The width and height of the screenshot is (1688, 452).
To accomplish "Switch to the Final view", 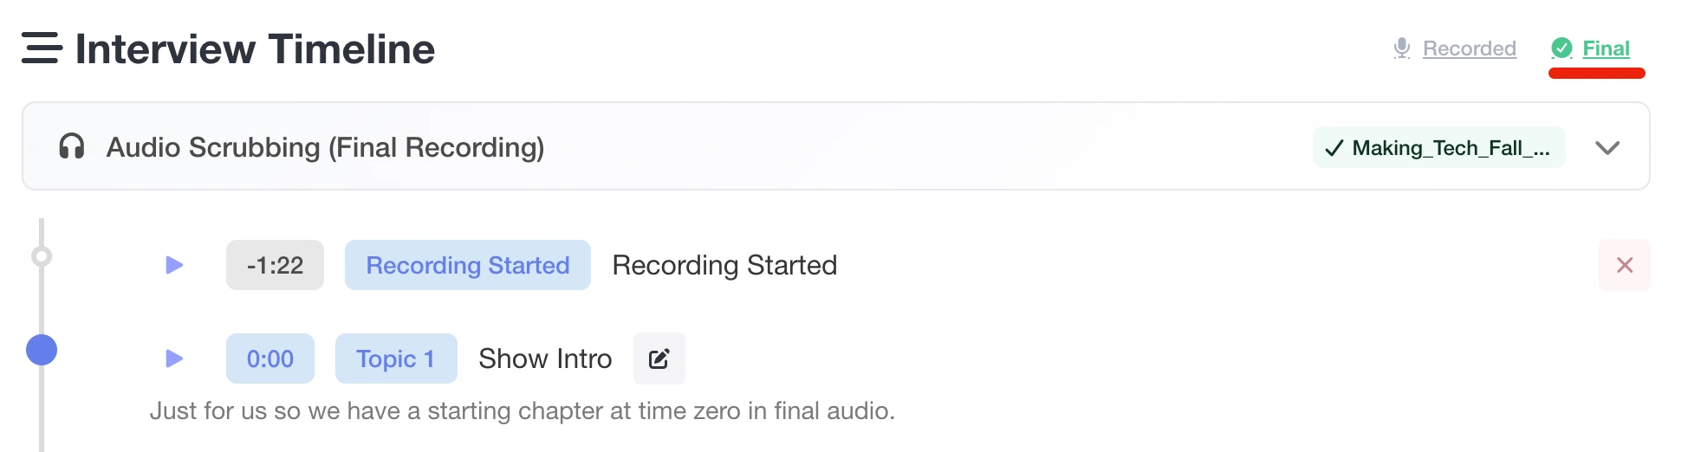I will point(1606,48).
